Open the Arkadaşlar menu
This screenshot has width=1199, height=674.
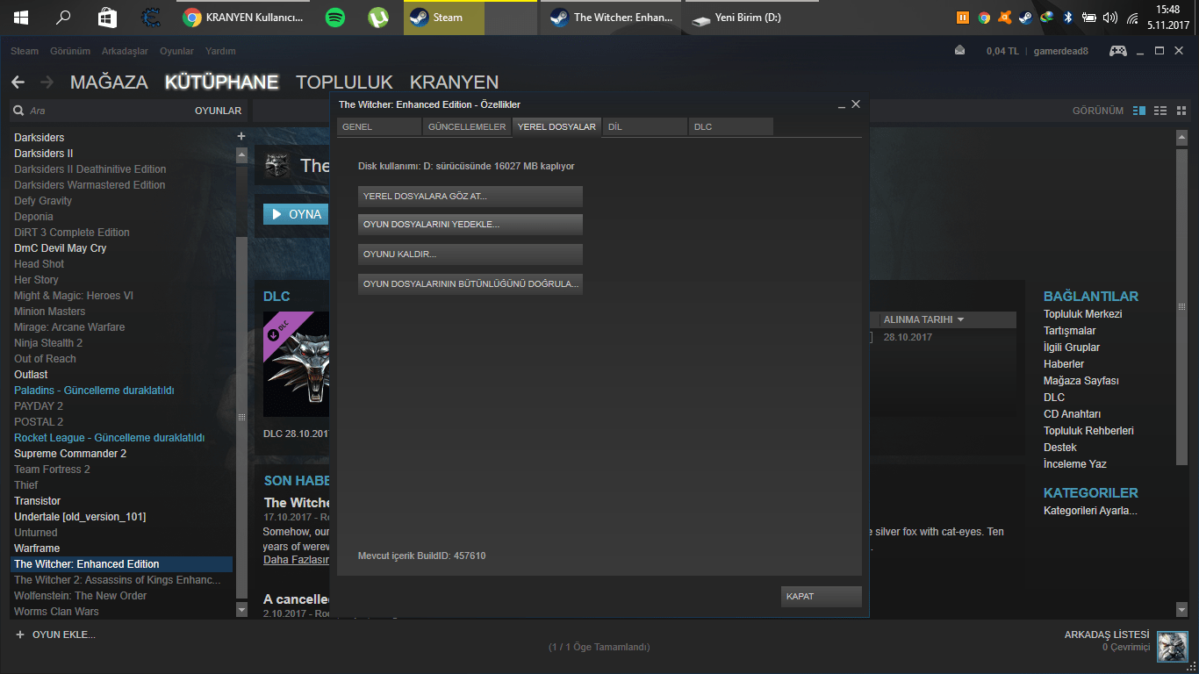[x=125, y=51]
